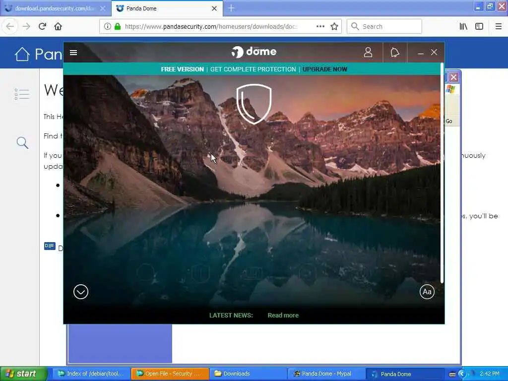The height and width of the screenshot is (381, 508).
Task: Click the webpage magnifier search icon
Action: point(22,142)
